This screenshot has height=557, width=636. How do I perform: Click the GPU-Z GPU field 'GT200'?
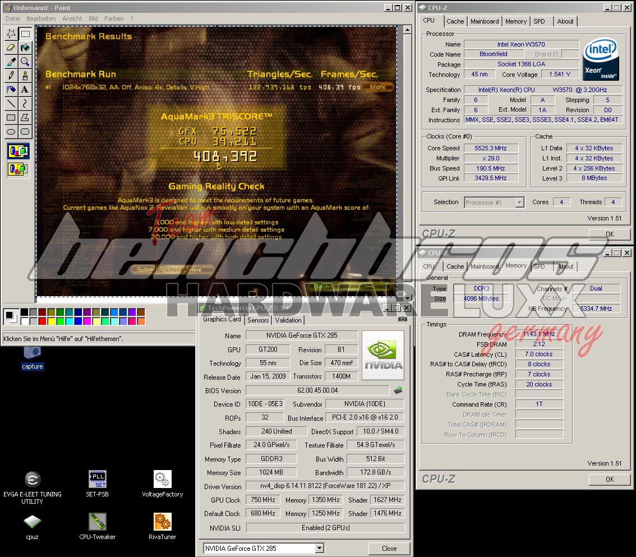[268, 349]
